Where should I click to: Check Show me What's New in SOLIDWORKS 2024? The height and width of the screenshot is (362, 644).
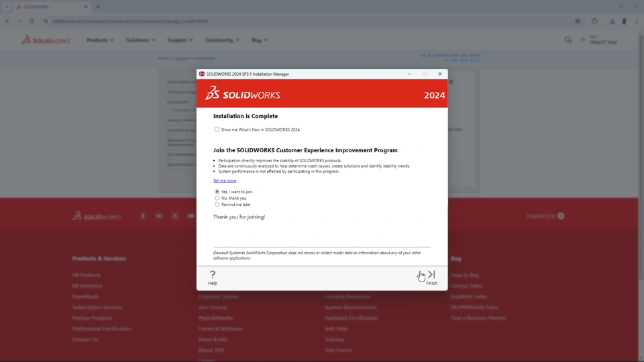click(x=217, y=129)
